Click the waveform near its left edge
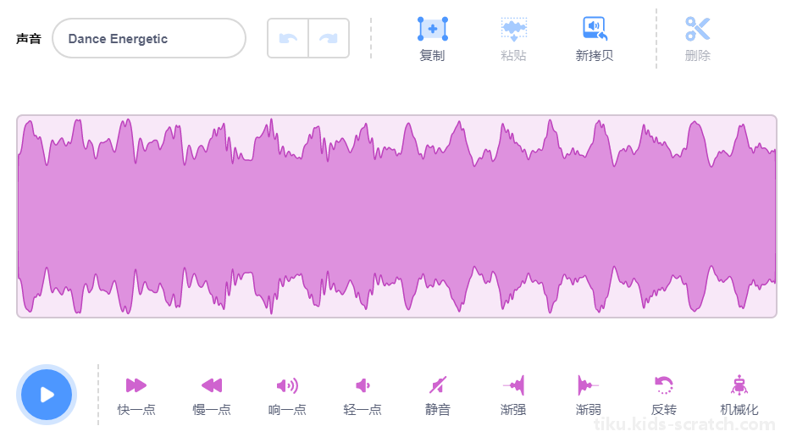This screenshot has width=797, height=437. coord(30,217)
